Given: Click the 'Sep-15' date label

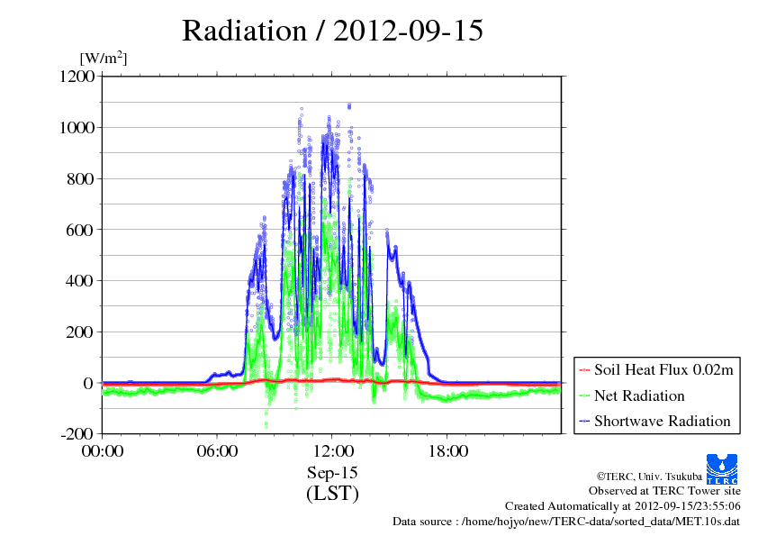Looking at the screenshot, I should click(x=332, y=473).
